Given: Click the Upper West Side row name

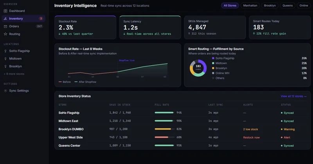Looking at the screenshot, I should click(70, 137).
